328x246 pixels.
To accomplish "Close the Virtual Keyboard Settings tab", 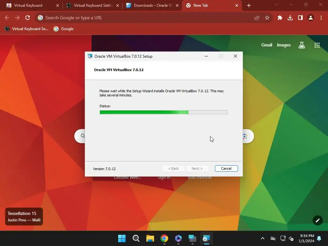I will point(117,5).
